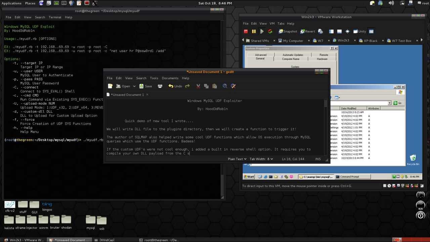Click the yellow Suspend icon in VMware
The image size is (430, 242).
pos(254,31)
